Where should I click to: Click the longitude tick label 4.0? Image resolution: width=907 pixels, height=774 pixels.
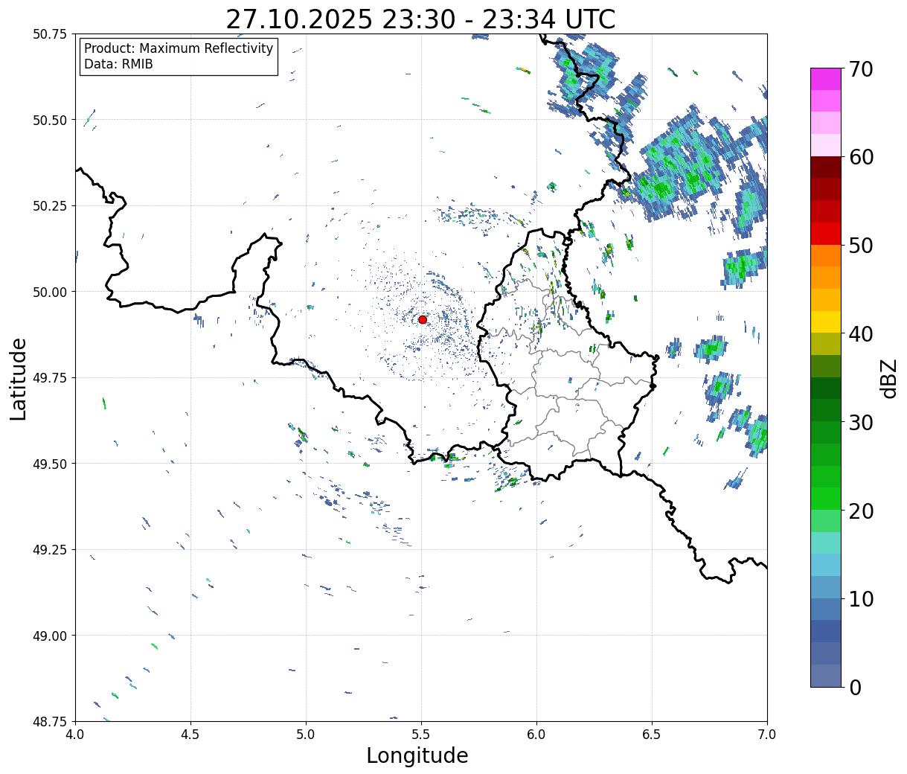click(75, 735)
